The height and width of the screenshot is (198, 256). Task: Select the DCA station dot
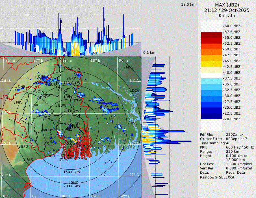131,91
